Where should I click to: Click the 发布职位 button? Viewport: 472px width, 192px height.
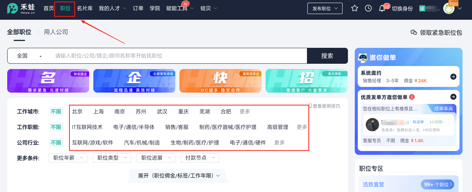[325, 8]
